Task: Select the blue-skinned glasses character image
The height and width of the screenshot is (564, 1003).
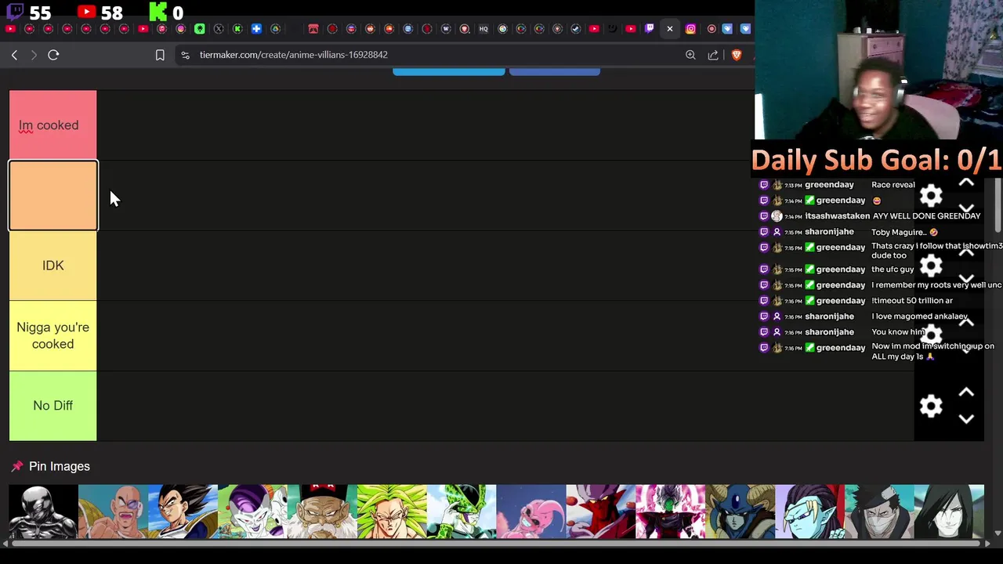Action: 810,512
